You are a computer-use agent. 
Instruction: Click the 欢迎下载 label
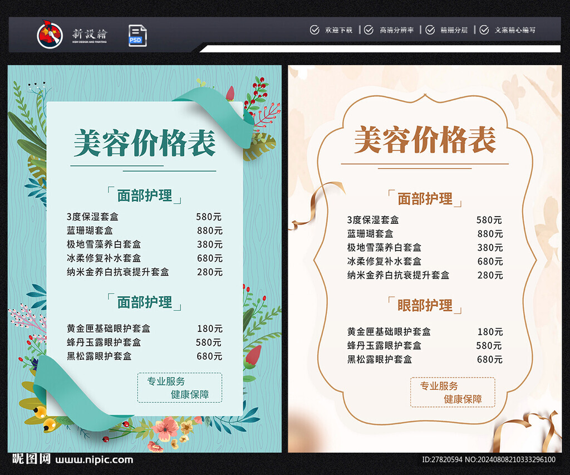[339, 30]
